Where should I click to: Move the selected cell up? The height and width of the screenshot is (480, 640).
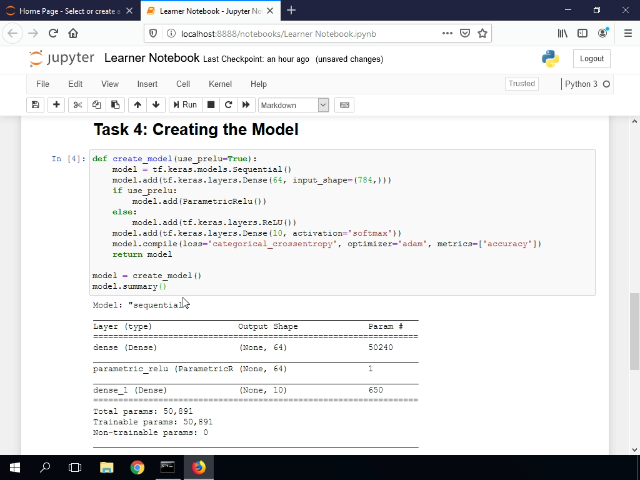[x=137, y=105]
